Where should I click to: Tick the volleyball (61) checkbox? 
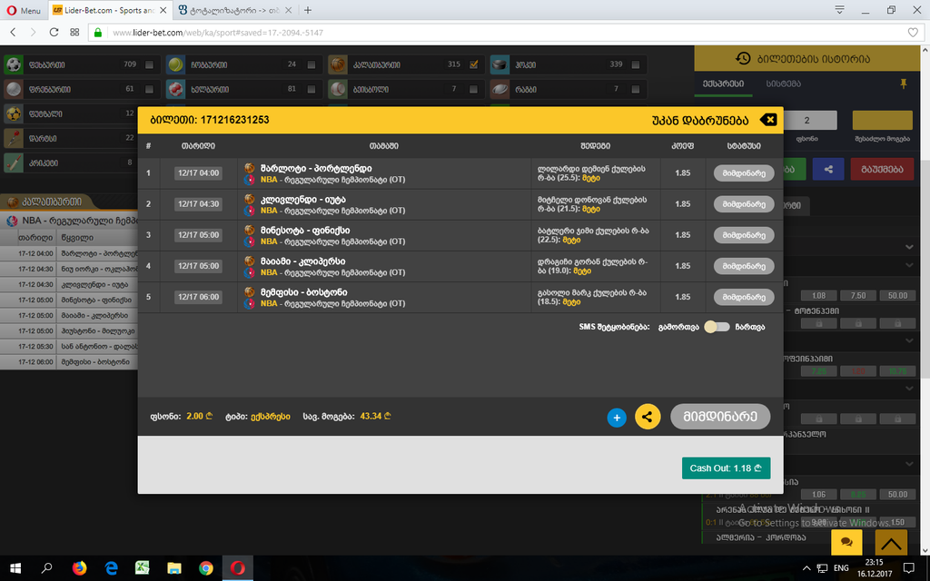point(149,89)
